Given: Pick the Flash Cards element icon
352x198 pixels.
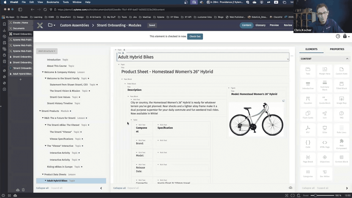Looking at the screenshot, I should 308,113.
